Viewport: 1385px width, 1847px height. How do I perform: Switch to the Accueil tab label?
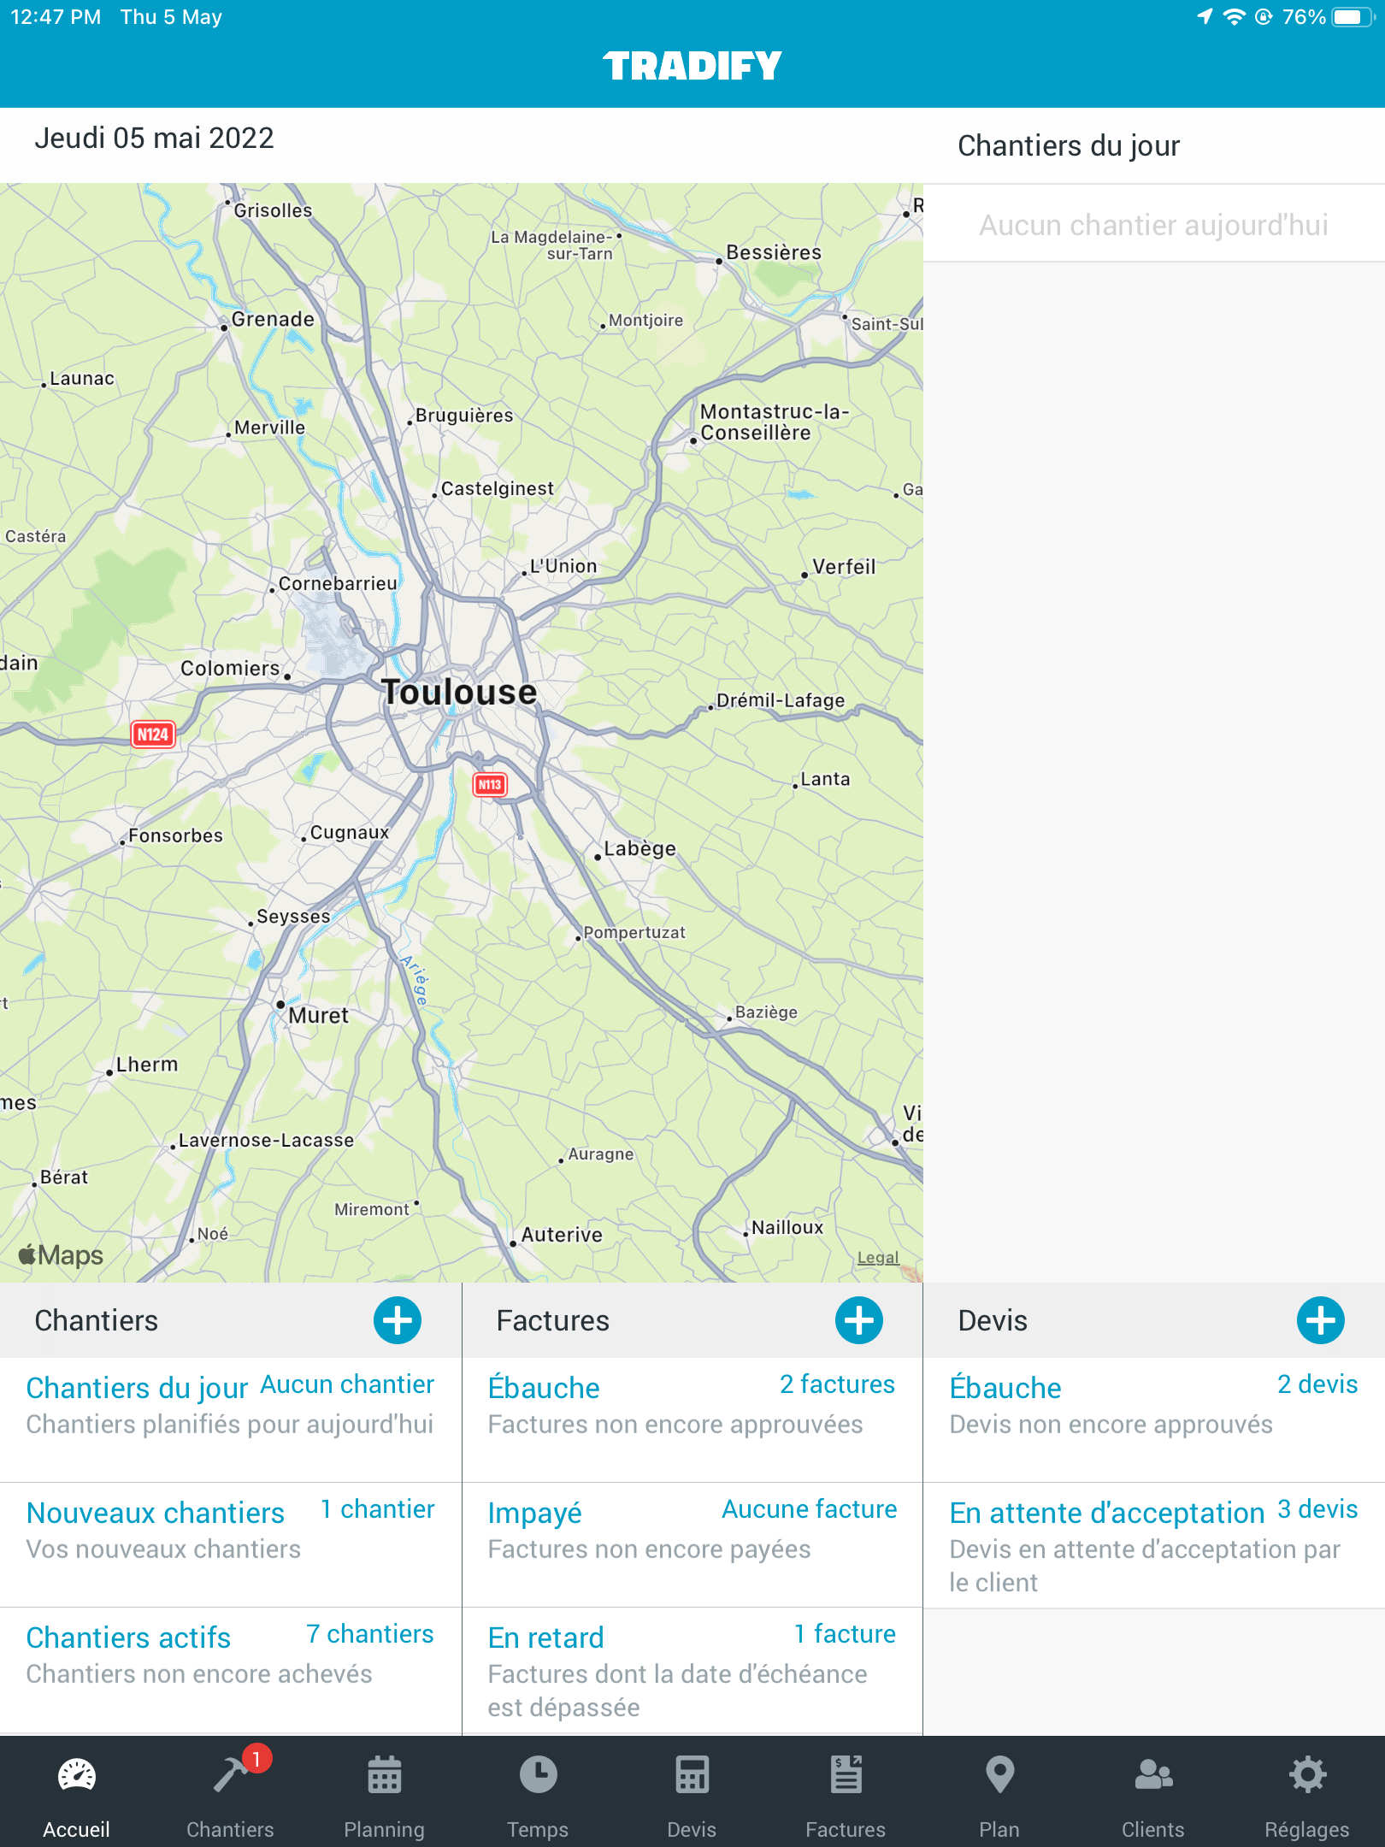click(x=77, y=1829)
